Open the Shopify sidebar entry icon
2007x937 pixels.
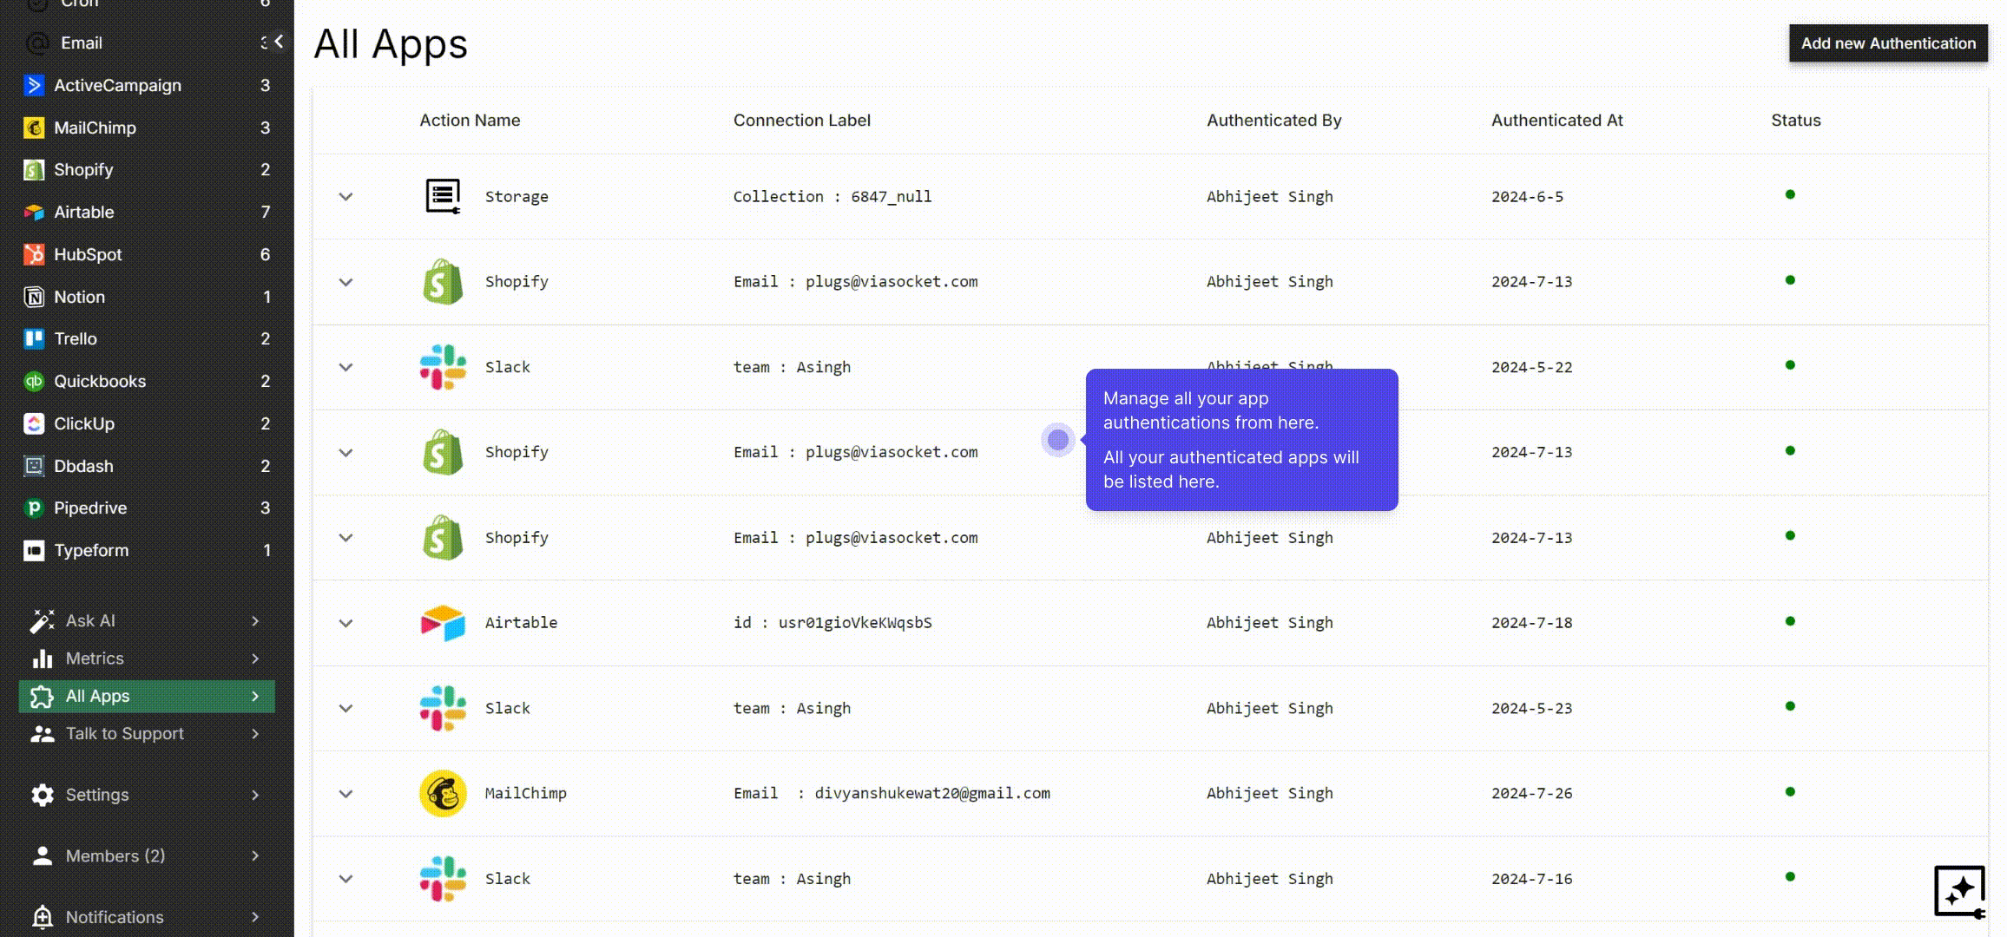coord(34,170)
